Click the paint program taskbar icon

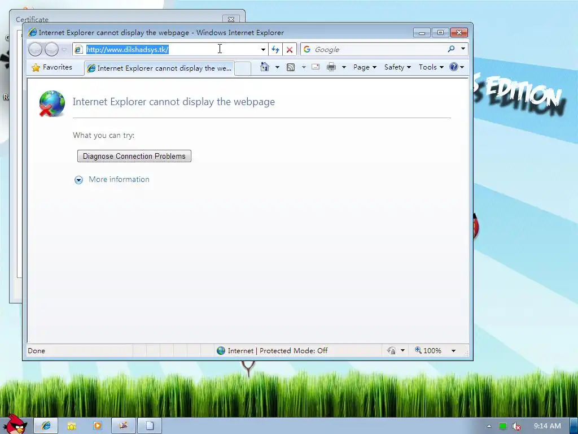tap(124, 426)
